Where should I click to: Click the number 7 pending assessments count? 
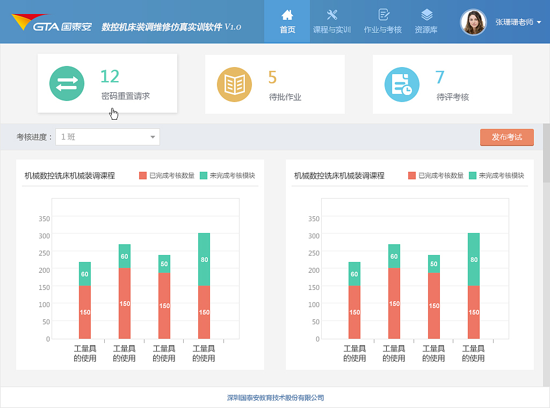[440, 77]
